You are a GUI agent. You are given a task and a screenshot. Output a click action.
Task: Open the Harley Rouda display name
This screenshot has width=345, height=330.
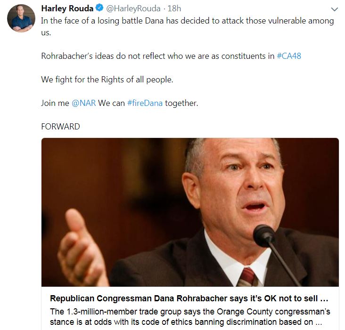coord(67,9)
